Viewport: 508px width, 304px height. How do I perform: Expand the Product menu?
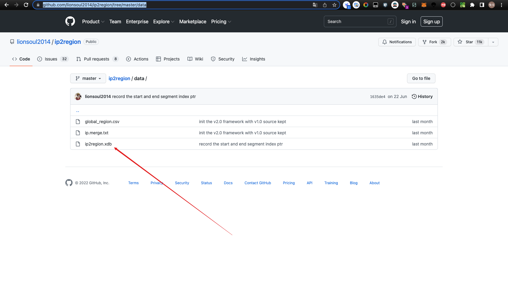pos(93,21)
